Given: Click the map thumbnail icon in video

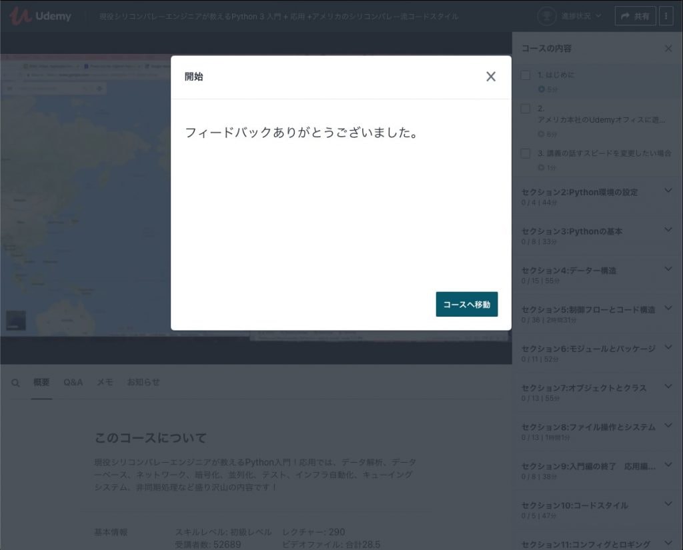Looking at the screenshot, I should (16, 321).
